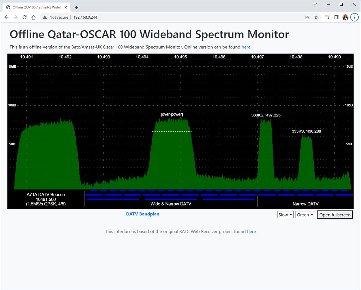Open a new browser tab
Screen dimensions: 361x290
76,7
